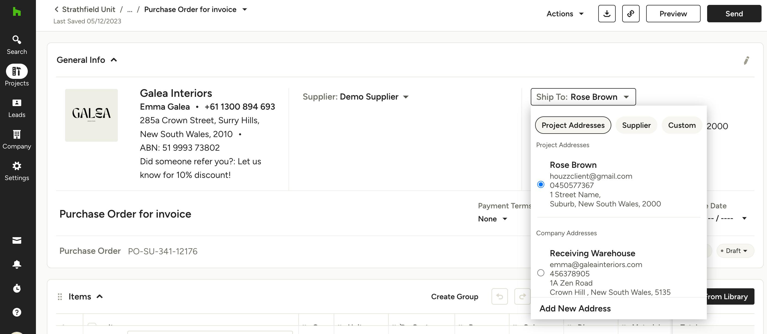Viewport: 767px width, 334px height.
Task: Expand the Actions dropdown menu
Action: (565, 14)
